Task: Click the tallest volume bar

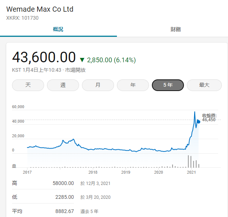Action: click(x=188, y=161)
